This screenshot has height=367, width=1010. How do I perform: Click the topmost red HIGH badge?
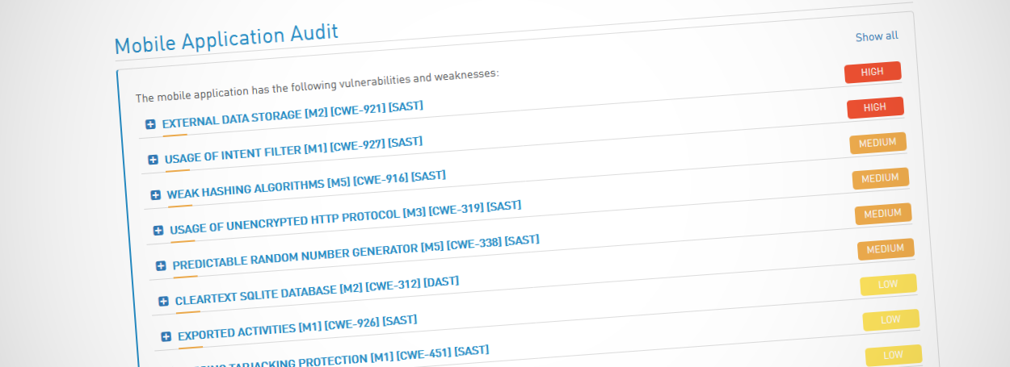[873, 72]
